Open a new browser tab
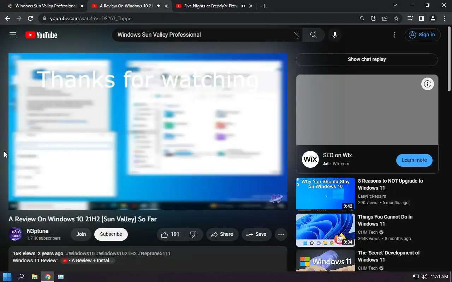 pos(264,6)
